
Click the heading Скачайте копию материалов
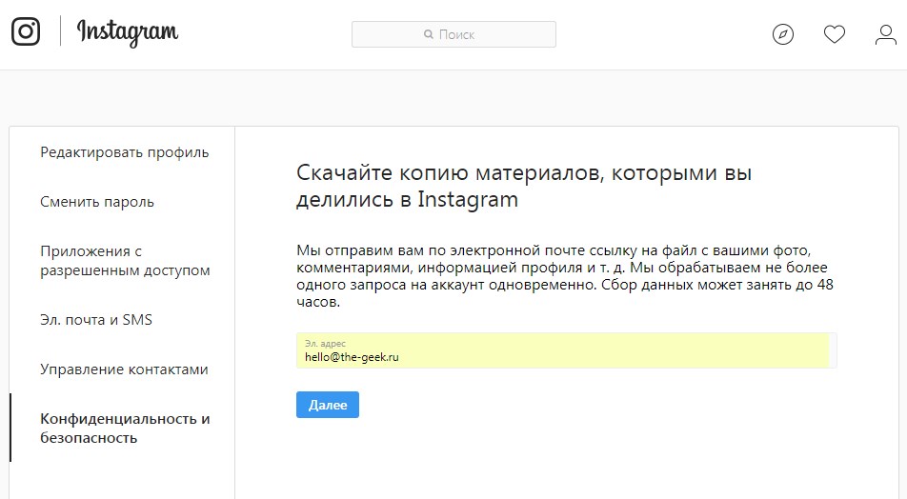click(x=523, y=186)
